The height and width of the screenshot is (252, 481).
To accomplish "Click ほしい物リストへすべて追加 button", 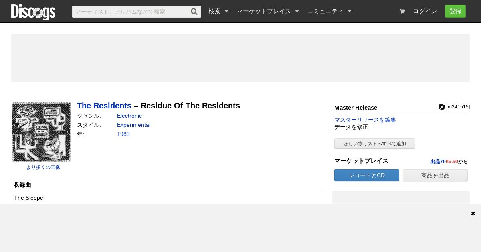I will pos(375,144).
